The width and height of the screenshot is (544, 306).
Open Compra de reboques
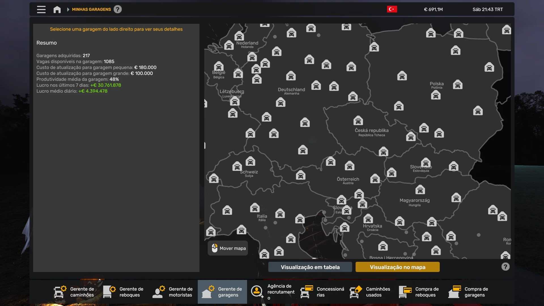tap(419, 292)
